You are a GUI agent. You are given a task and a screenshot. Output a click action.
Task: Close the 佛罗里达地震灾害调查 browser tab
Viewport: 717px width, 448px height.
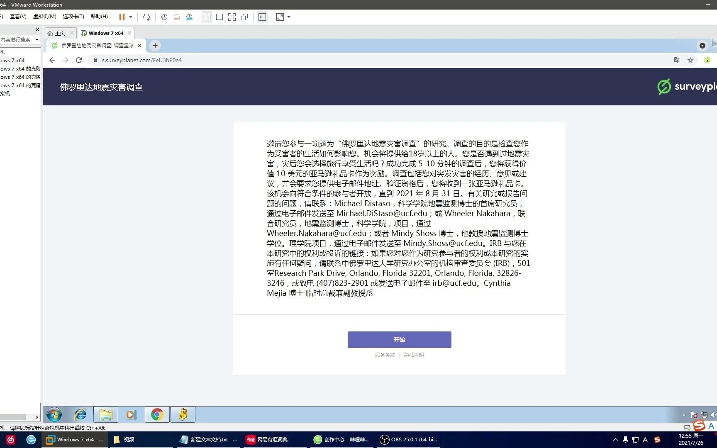click(139, 46)
